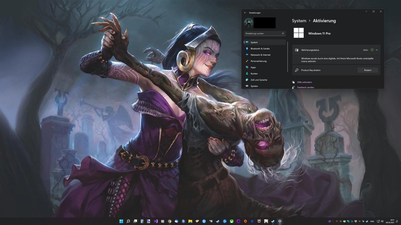Click the search magnifier in settings search box

tap(283, 33)
